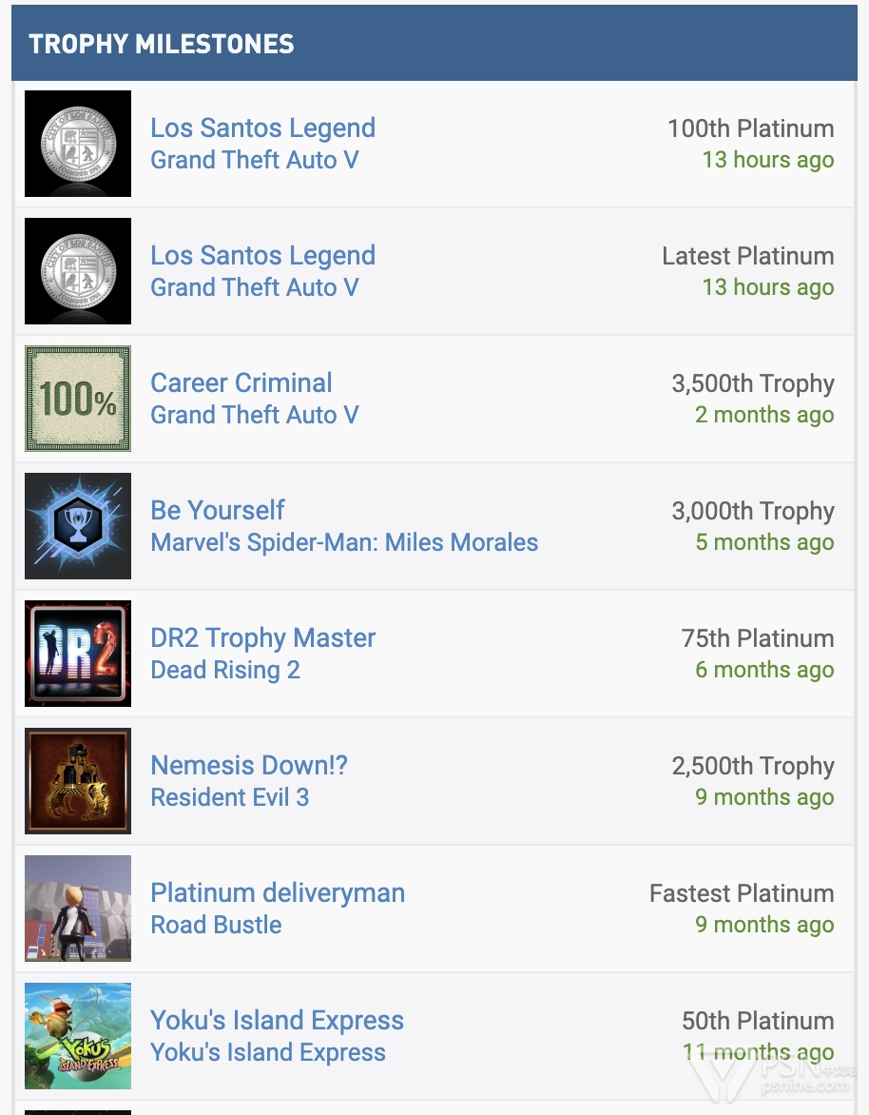This screenshot has width=869, height=1115.
Task: Open the Grand Theft Auto V link under Career Criminal
Action: pyautogui.click(x=255, y=415)
